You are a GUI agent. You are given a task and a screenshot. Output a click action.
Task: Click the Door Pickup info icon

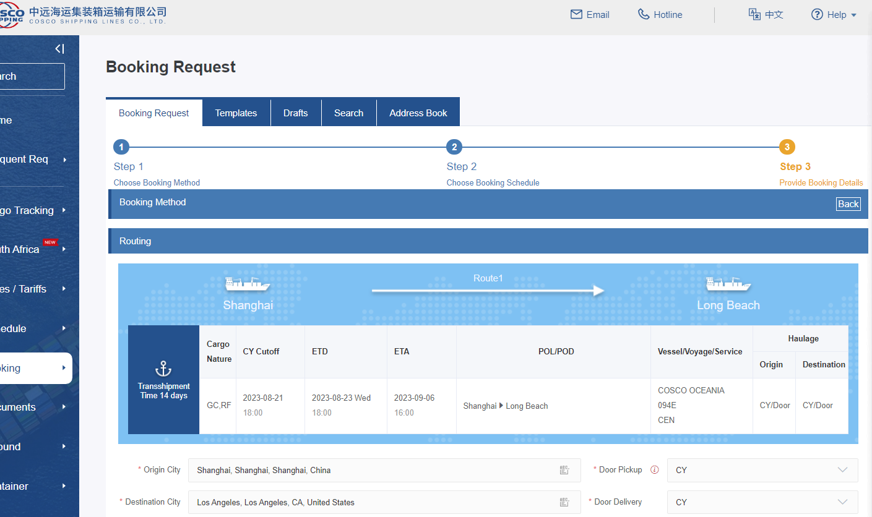pyautogui.click(x=654, y=470)
